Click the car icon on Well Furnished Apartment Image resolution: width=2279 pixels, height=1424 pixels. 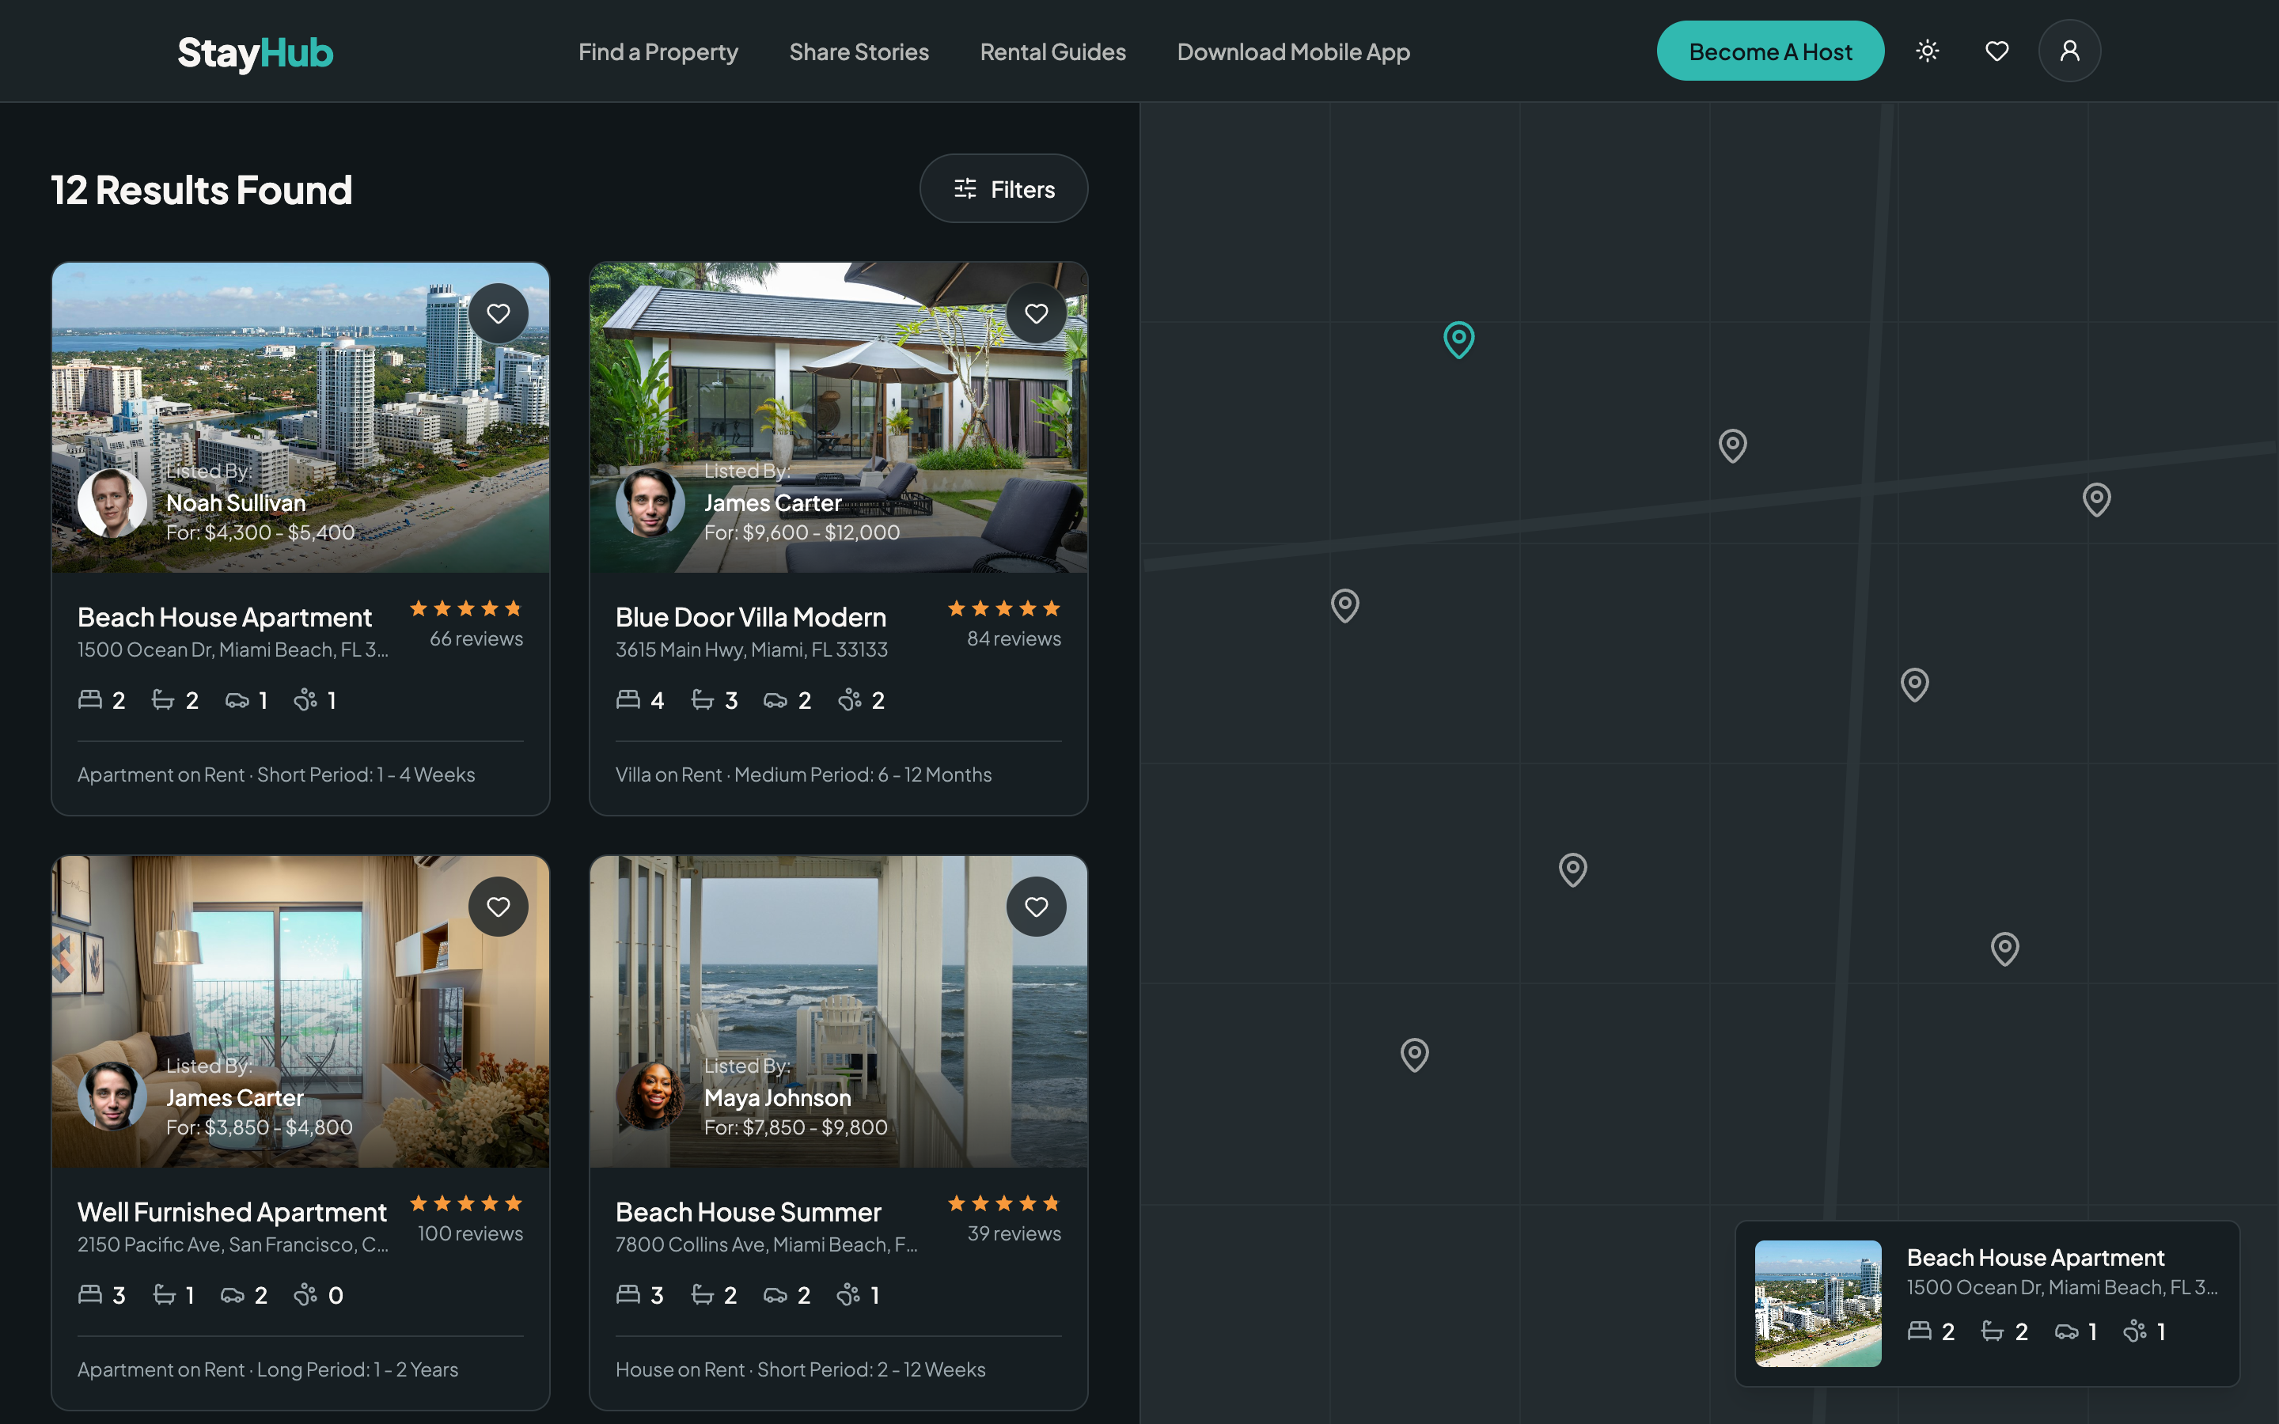(x=233, y=1295)
